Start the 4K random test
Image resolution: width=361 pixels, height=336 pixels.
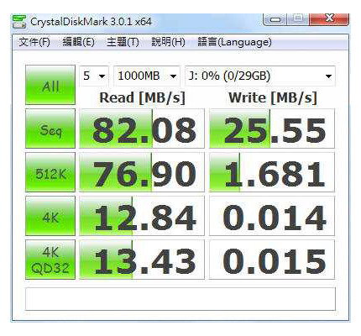(50, 216)
